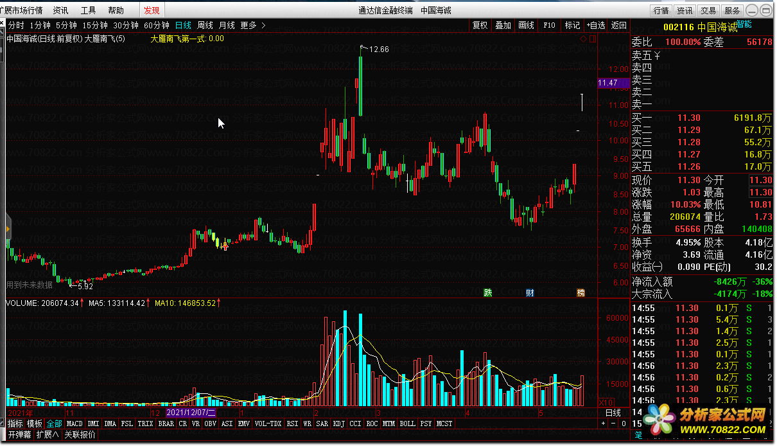Open the 扩展∧ expansion menu
This screenshot has height=446, width=777.
[x=48, y=434]
